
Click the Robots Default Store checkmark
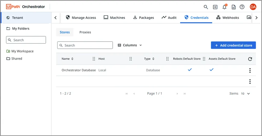pos(190,70)
